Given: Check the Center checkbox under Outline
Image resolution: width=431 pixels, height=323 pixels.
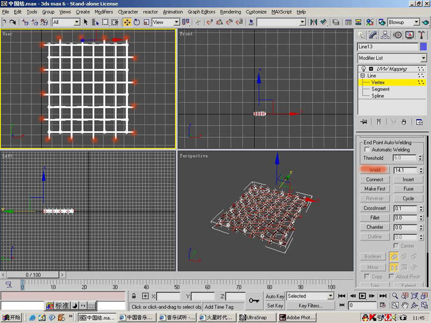Looking at the screenshot, I should point(396,245).
